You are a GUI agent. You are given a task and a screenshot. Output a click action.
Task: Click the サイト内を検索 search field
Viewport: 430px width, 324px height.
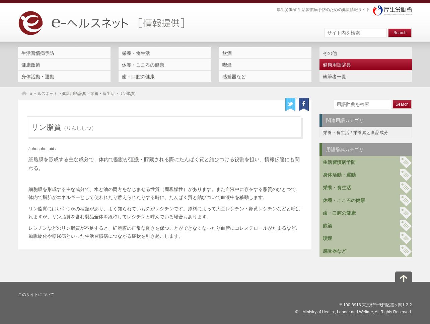click(x=356, y=33)
